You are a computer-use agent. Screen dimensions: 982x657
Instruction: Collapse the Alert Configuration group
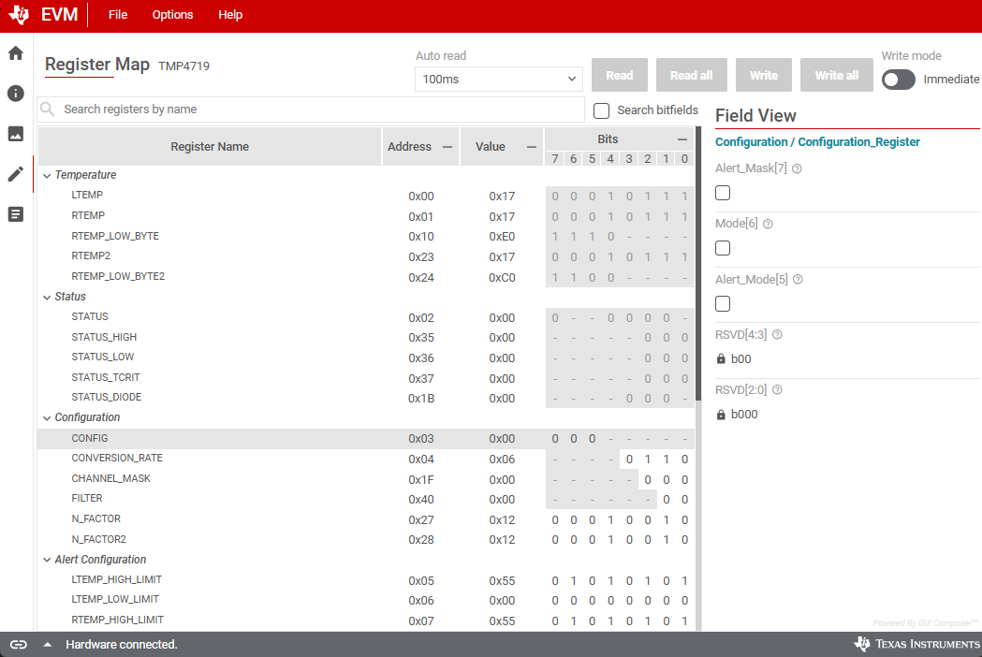coord(47,560)
